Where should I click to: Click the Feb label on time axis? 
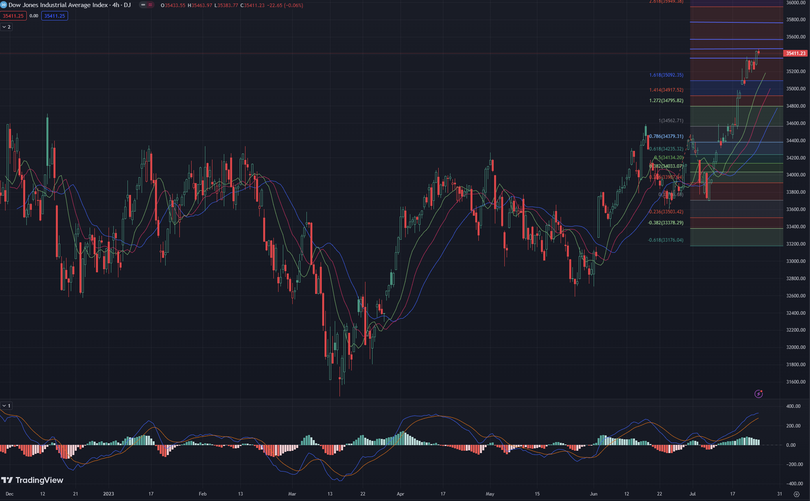click(203, 494)
